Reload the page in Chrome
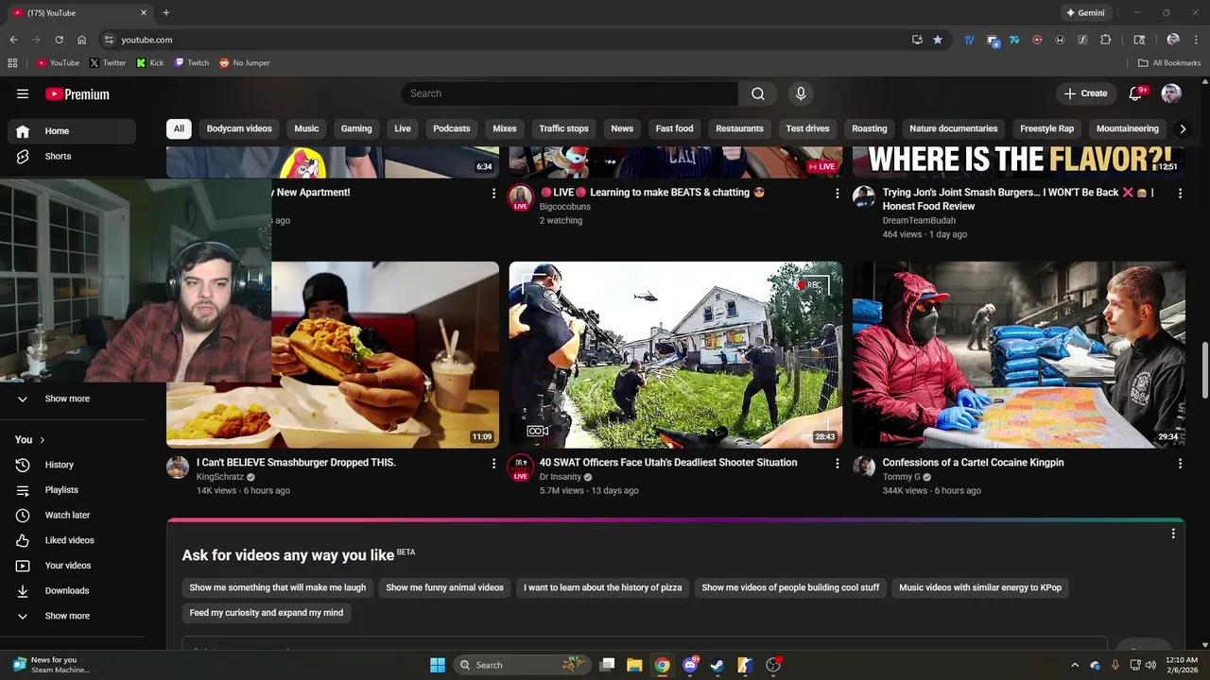 coord(59,40)
